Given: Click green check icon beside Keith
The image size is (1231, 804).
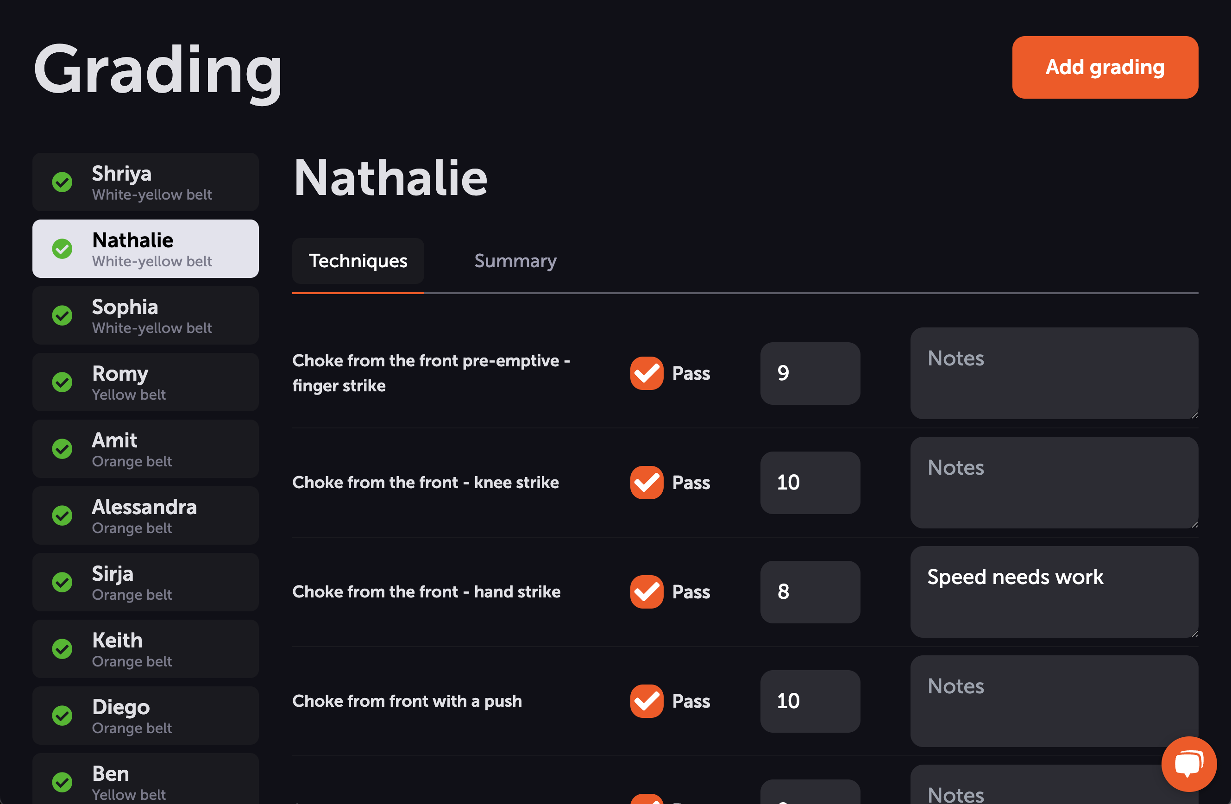Looking at the screenshot, I should point(62,649).
